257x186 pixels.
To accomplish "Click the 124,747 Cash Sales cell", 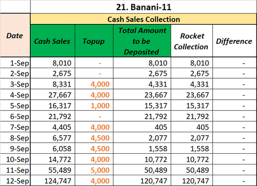I will click(x=52, y=181).
